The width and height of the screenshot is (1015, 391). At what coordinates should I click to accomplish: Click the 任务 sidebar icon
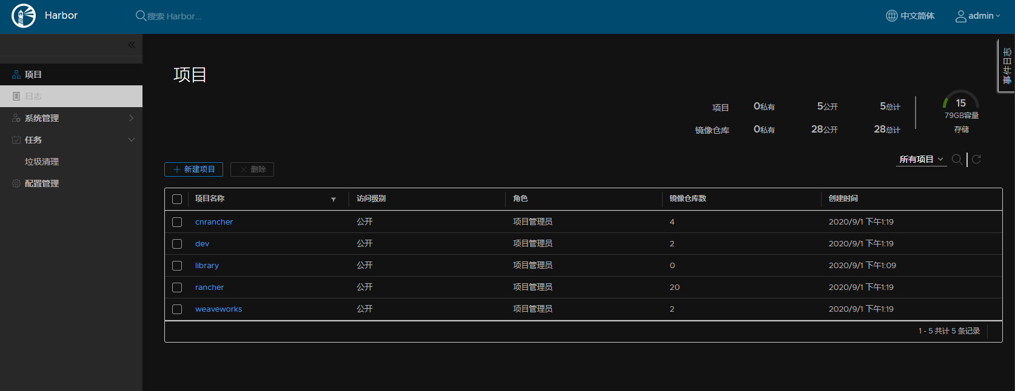pos(16,140)
